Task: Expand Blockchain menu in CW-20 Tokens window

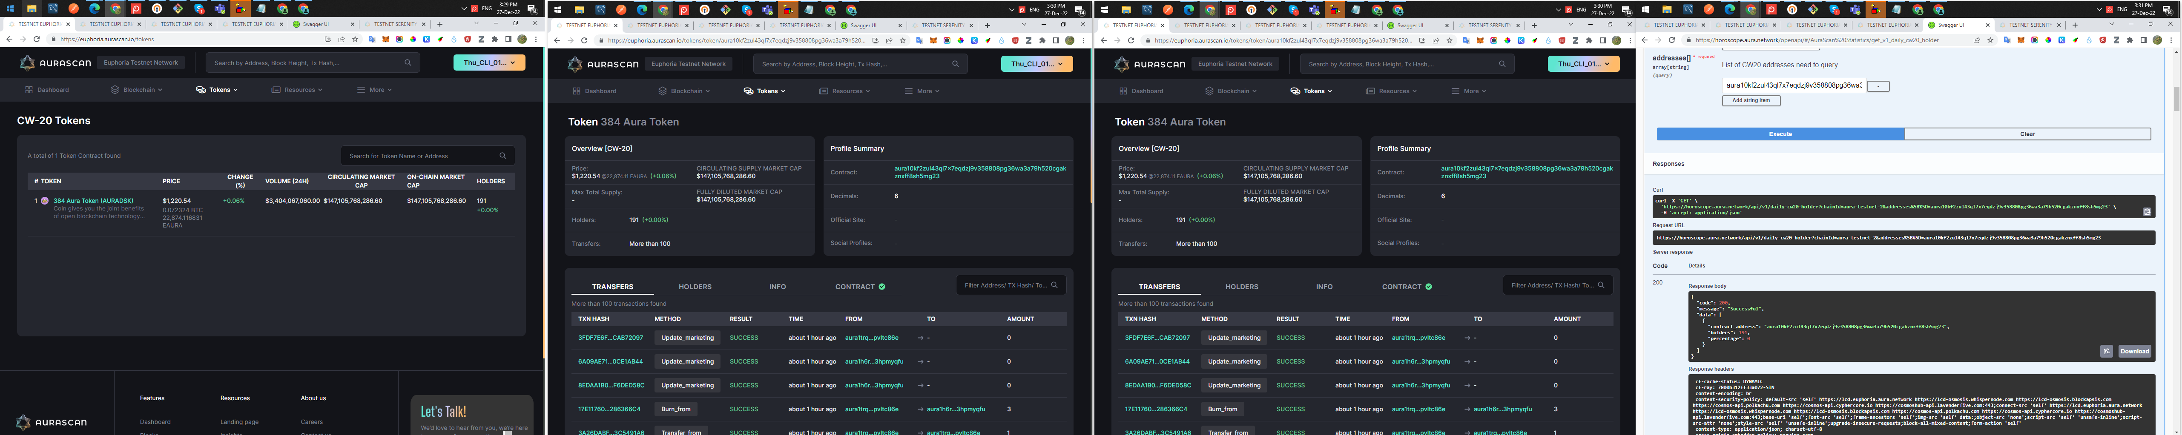Action: click(135, 90)
